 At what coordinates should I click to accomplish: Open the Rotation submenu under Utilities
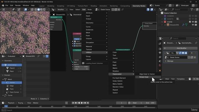(x=122, y=71)
